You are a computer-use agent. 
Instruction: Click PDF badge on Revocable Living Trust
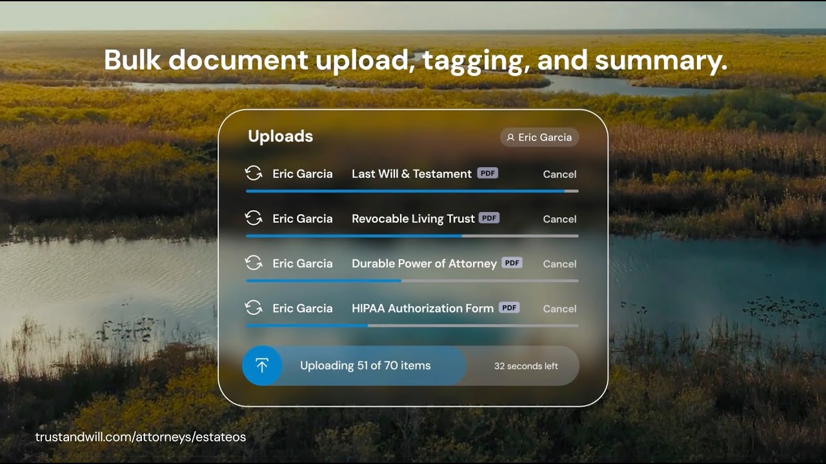point(489,218)
